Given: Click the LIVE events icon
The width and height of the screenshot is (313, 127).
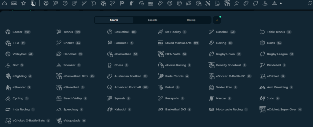Looking at the screenshot, I should tap(14, 3).
